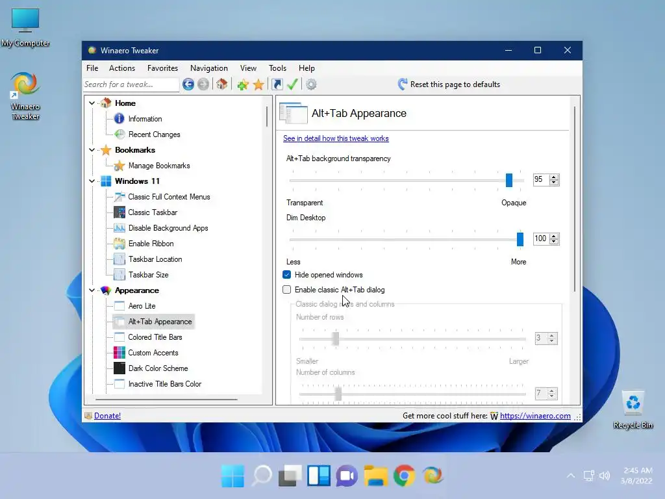The image size is (665, 499).
Task: Click the Dim Desktop value field showing 100
Action: pos(541,238)
